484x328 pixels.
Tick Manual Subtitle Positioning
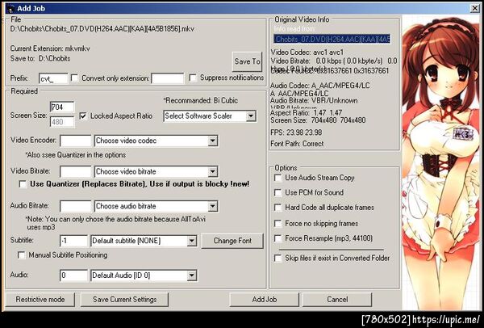[21, 255]
